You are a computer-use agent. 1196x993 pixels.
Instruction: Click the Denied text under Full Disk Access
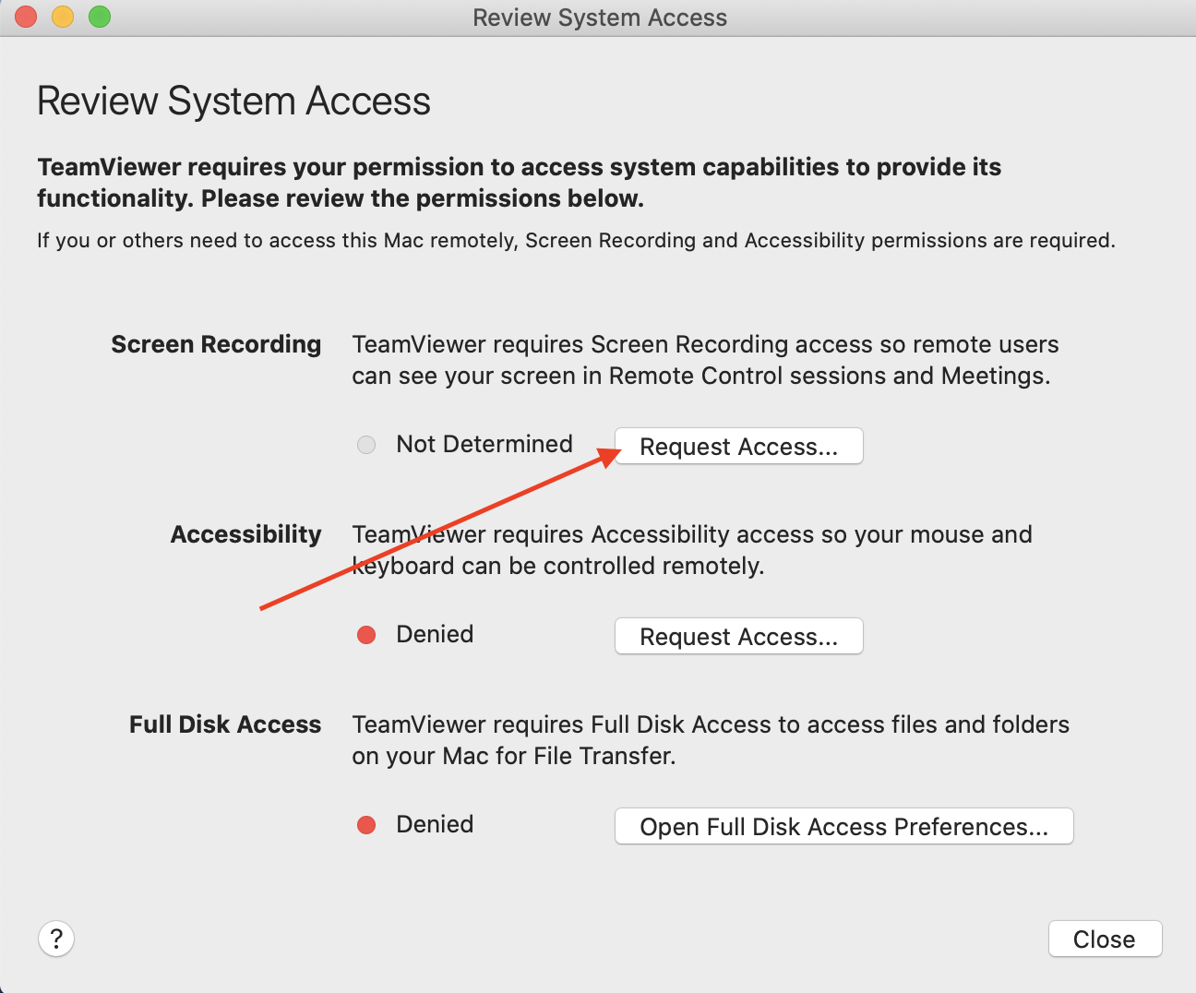click(x=435, y=824)
